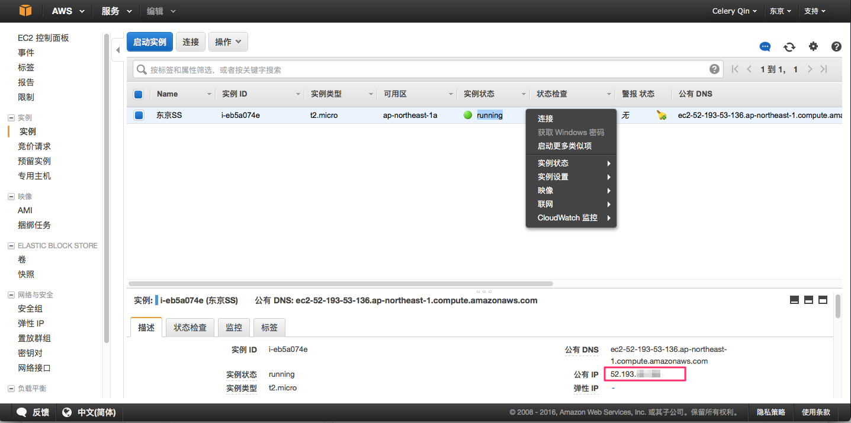This screenshot has height=423, width=851.
Task: Collapse the 网络与安全 sidebar section
Action: (x=11, y=295)
